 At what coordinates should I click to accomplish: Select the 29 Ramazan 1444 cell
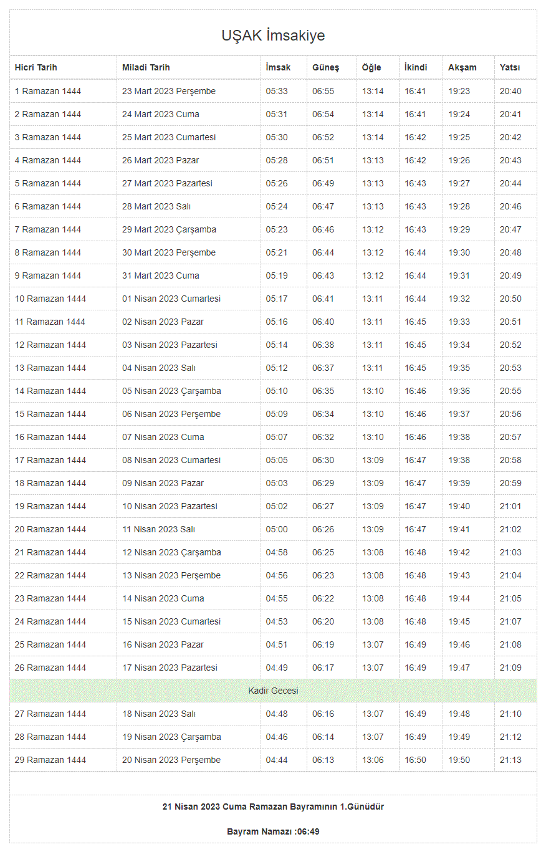tap(50, 760)
